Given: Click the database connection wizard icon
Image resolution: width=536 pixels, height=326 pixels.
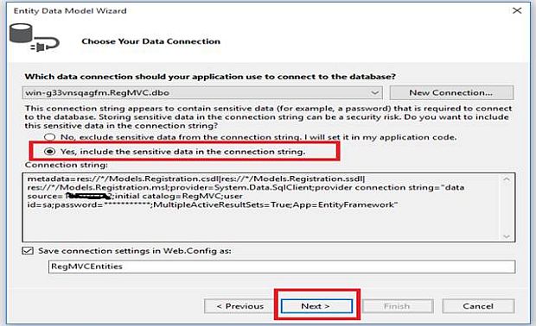Looking at the screenshot, I should [35, 38].
